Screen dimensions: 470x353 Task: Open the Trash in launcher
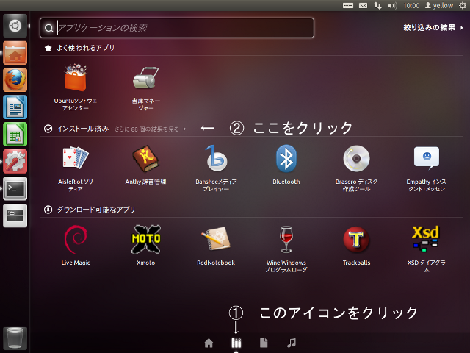(x=15, y=338)
